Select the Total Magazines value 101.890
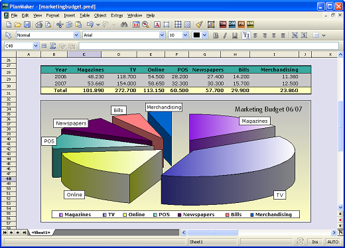The width and height of the screenshot is (345, 248). coord(94,90)
